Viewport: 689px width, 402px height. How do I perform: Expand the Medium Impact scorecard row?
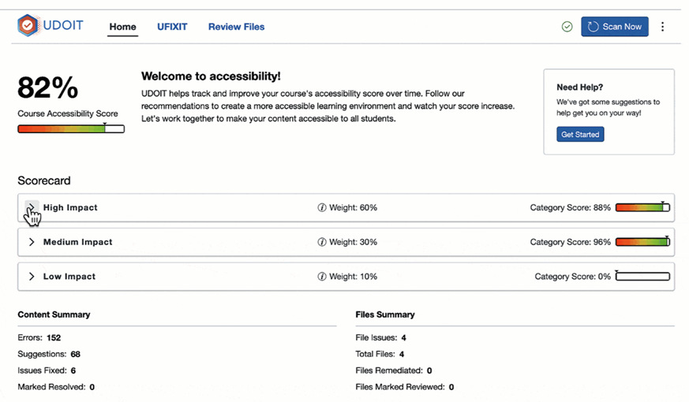tap(32, 242)
